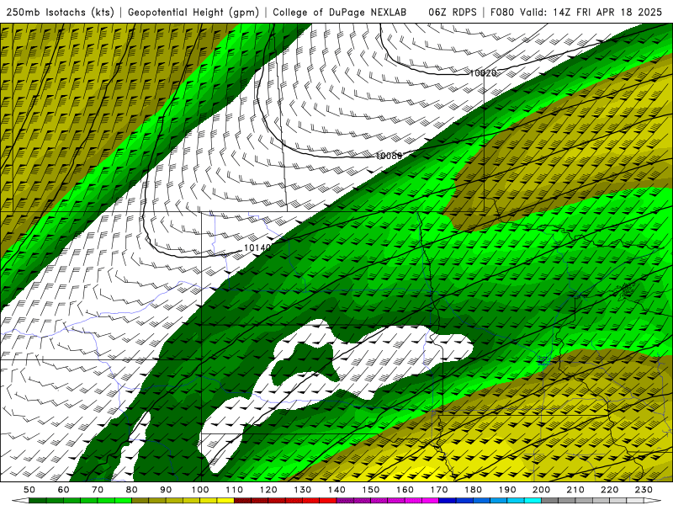
Task: Click the 10140 height contour label
Action: click(x=257, y=247)
